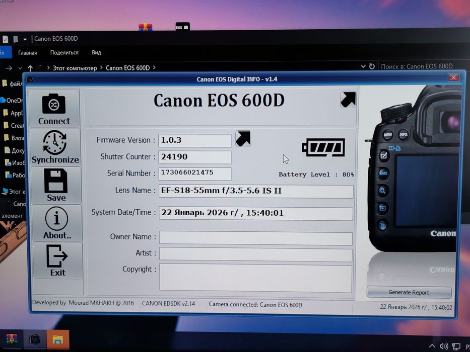Save camera info with Save button
Viewport: 470px width, 352px height.
pyautogui.click(x=56, y=185)
